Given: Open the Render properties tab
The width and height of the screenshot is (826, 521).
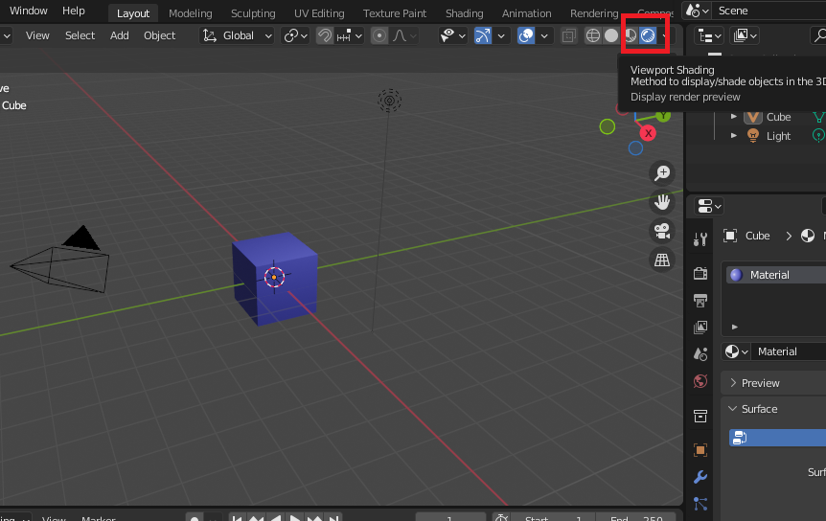Looking at the screenshot, I should point(700,273).
